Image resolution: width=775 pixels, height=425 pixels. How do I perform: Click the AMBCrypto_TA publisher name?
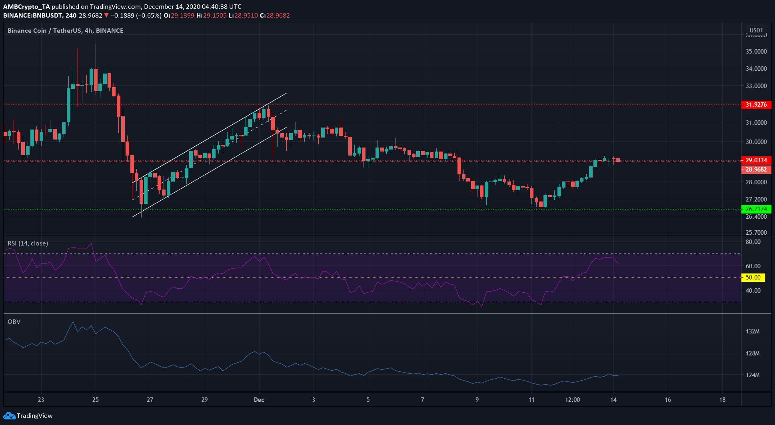(x=26, y=7)
